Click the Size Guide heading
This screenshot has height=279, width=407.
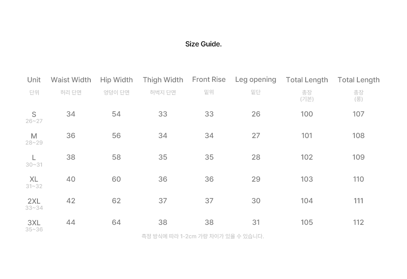(x=203, y=44)
